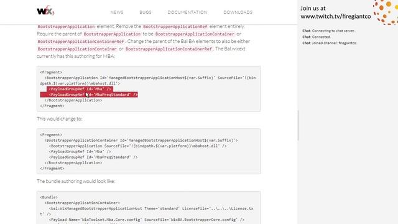This screenshot has width=398, height=224.
Task: Click Payload Name='WixToolset.Mba.Core.config' line
Action: (147, 220)
